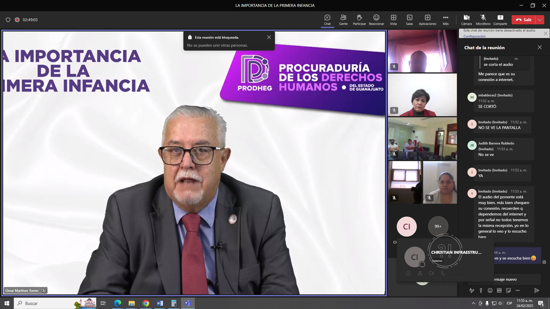
Task: Open the Vista layout options
Action: pos(393,20)
